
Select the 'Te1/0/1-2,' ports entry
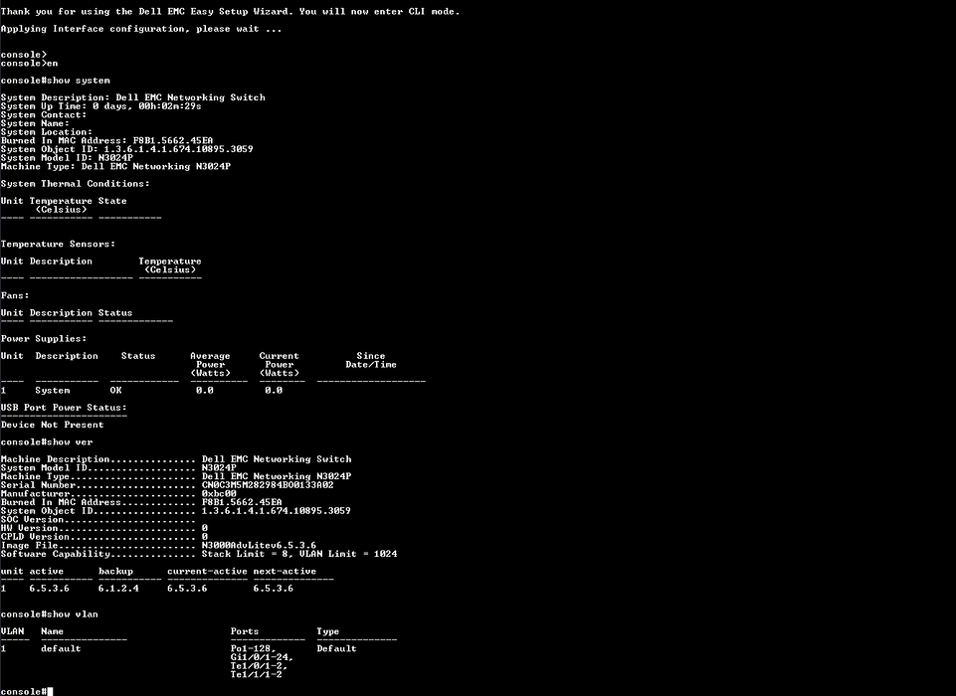pyautogui.click(x=259, y=666)
